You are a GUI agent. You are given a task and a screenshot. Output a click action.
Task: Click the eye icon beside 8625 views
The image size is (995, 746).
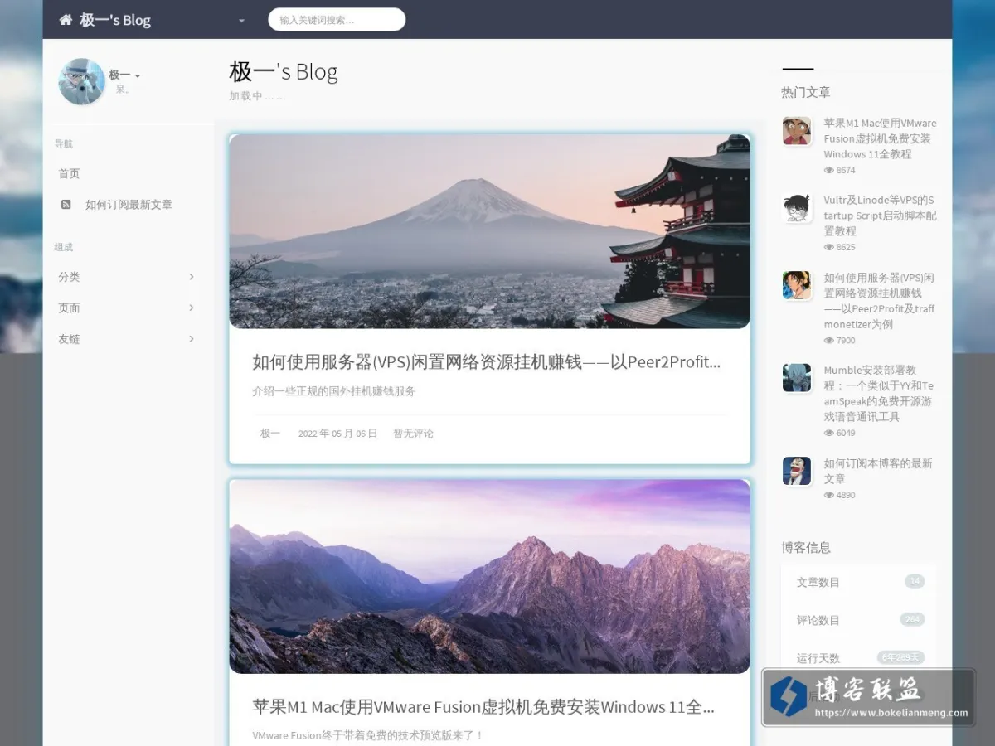pos(828,247)
